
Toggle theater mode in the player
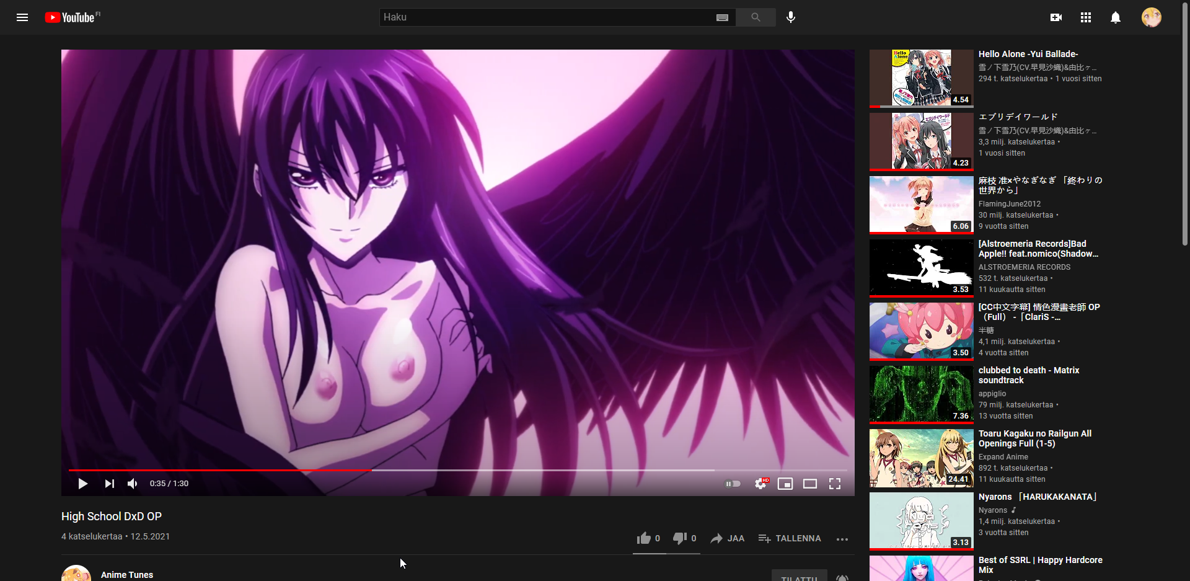tap(810, 484)
